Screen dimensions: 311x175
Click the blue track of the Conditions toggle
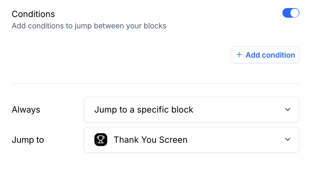click(x=286, y=13)
